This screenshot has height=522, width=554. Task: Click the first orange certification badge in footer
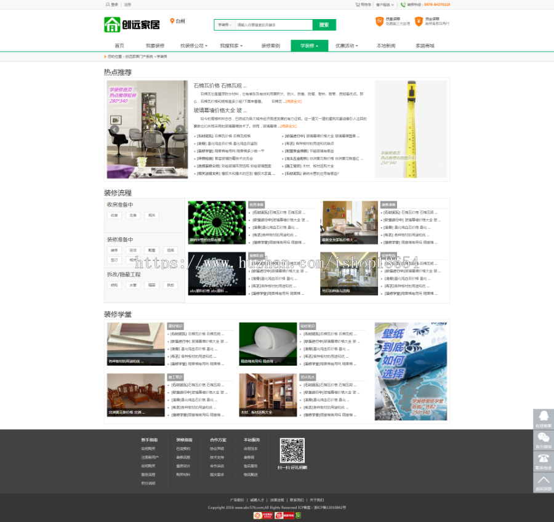tap(263, 516)
